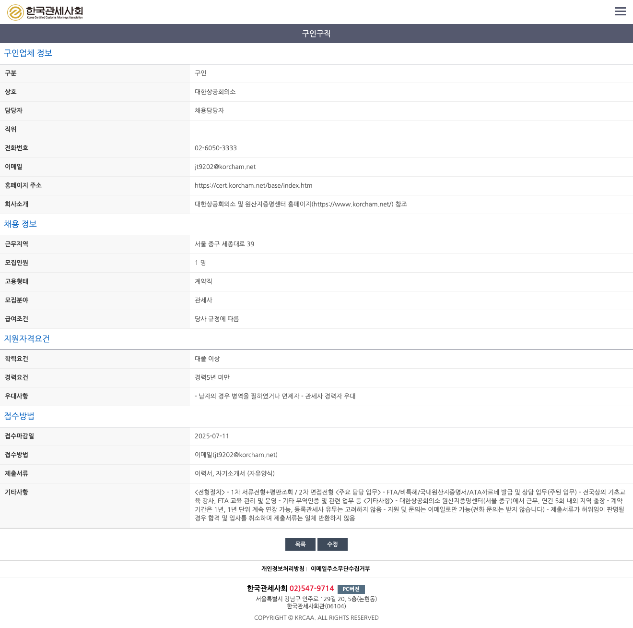Click the 목록 button

(x=300, y=544)
